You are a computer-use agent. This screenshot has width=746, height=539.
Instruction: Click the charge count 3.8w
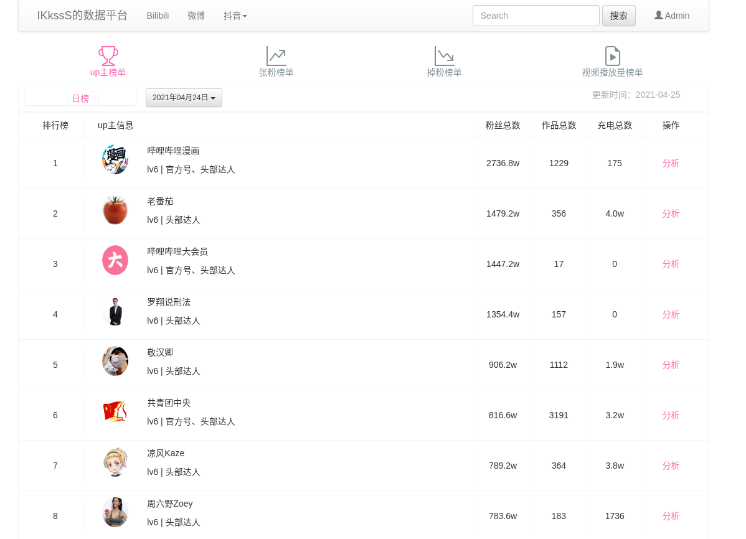[615, 466]
